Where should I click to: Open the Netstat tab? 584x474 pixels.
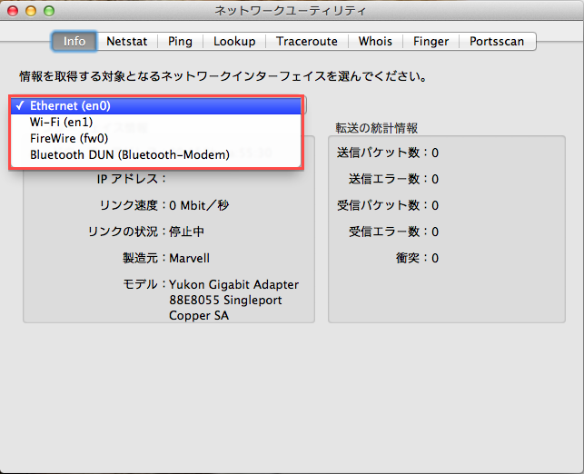127,41
